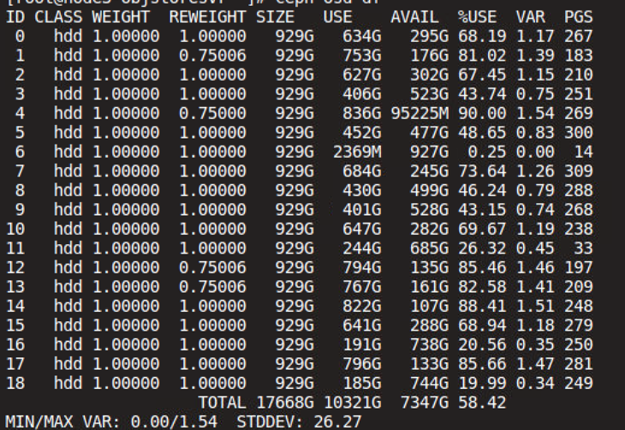Click PGS value 309
Image resolution: width=625 pixels, height=430 pixels.
pos(579,171)
